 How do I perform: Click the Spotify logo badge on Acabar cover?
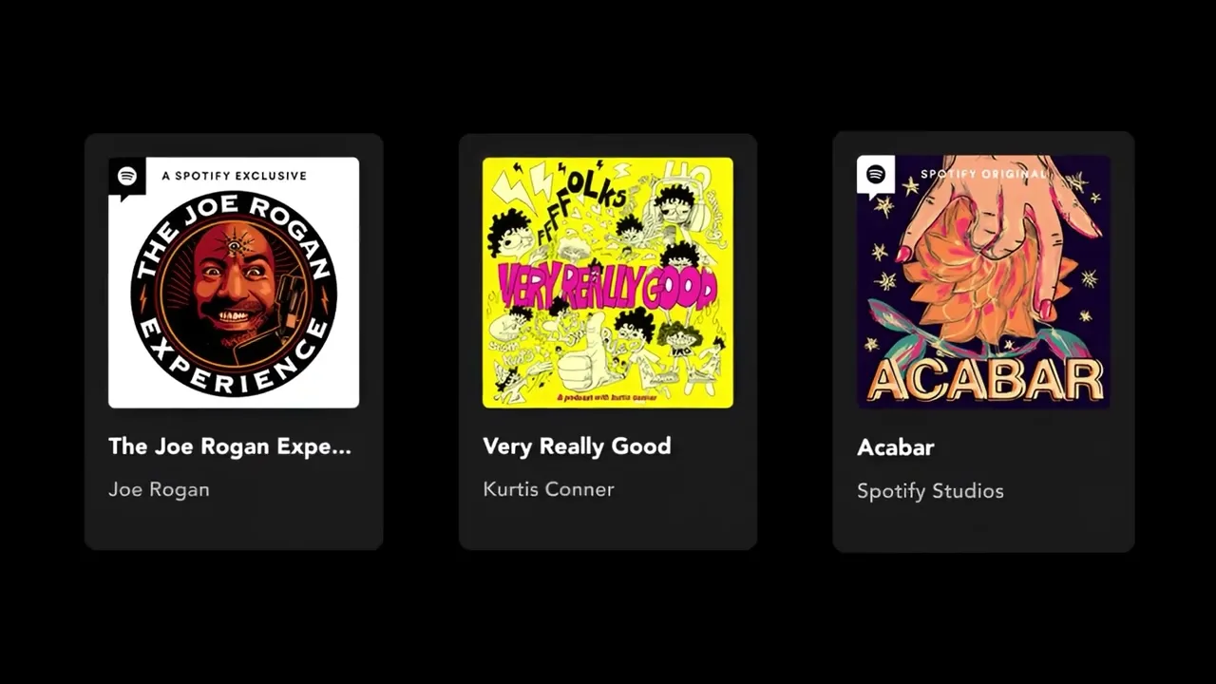click(876, 176)
